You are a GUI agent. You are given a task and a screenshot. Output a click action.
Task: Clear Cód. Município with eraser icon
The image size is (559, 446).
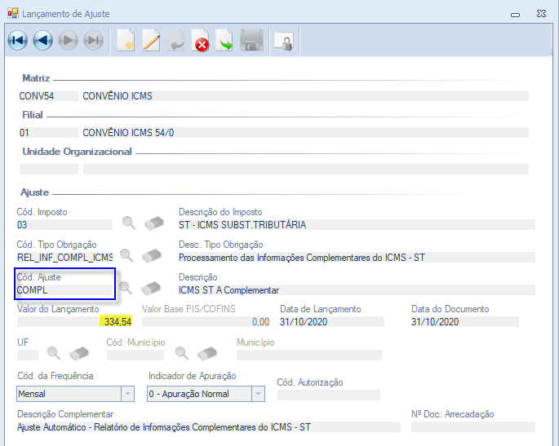click(x=207, y=353)
